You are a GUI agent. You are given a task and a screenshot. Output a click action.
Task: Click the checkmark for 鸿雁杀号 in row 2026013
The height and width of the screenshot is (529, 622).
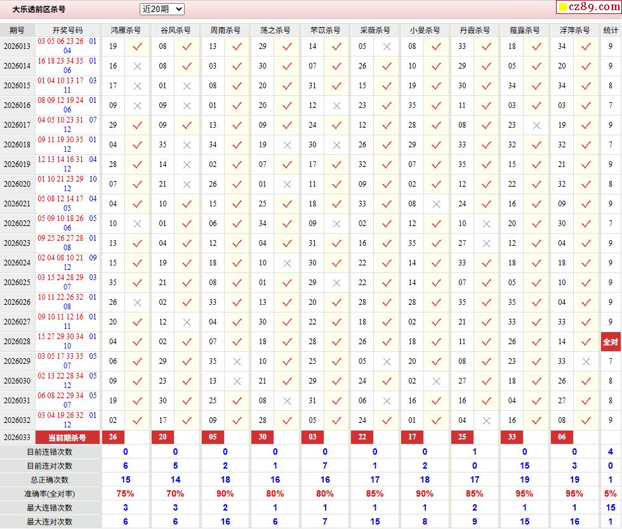(137, 46)
